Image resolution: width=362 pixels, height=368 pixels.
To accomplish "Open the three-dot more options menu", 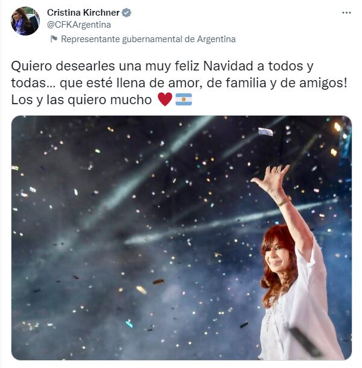I will click(346, 13).
